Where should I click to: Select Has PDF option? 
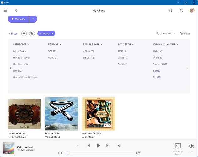(x=18, y=71)
